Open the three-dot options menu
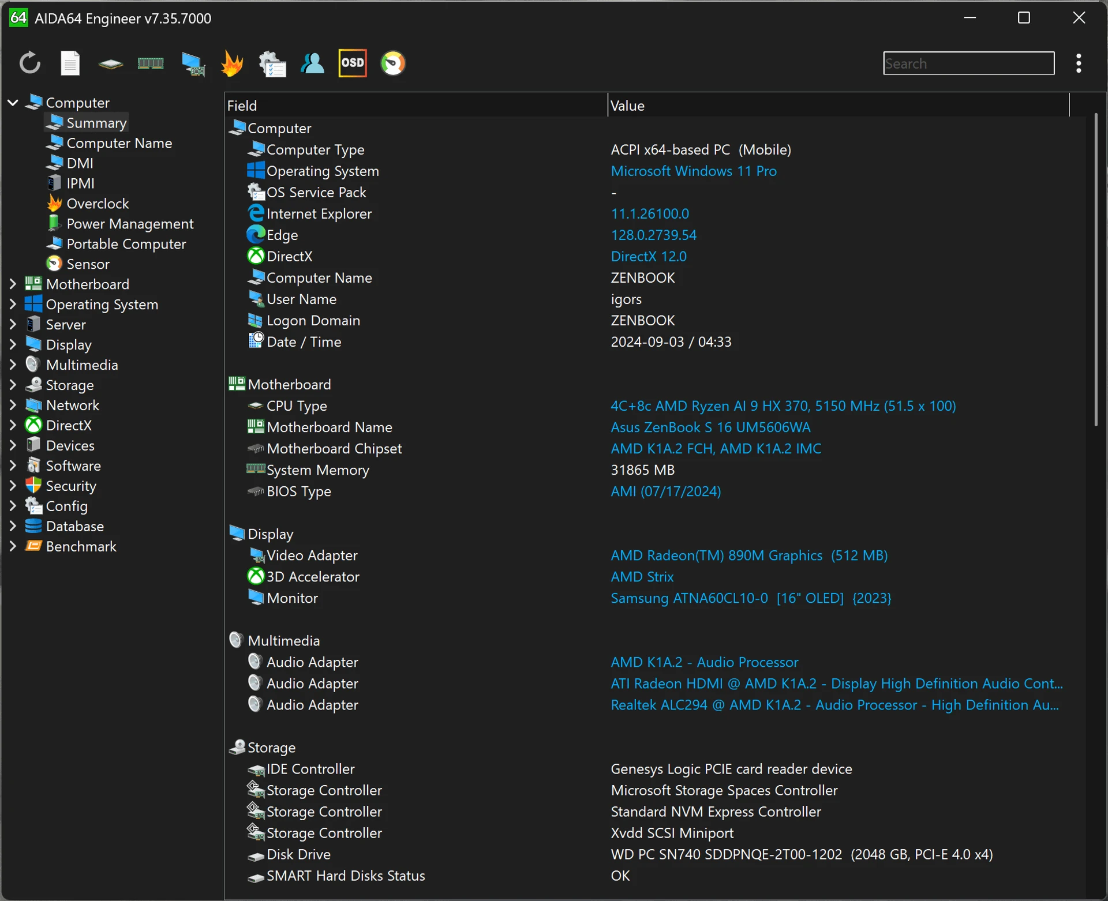 coord(1079,63)
